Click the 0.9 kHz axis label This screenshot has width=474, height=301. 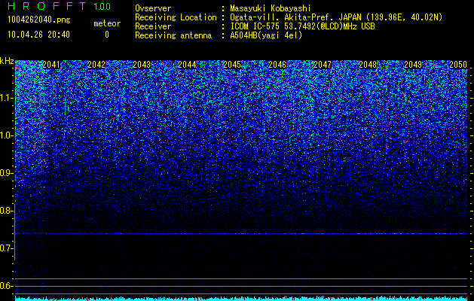click(x=6, y=173)
